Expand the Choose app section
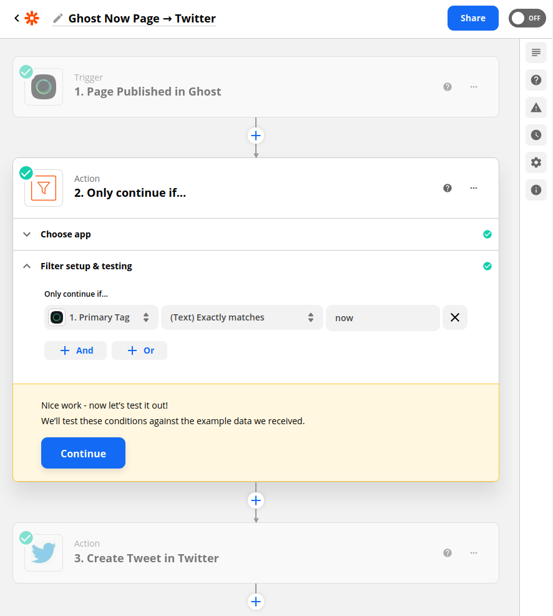Image resolution: width=553 pixels, height=616 pixels. 256,234
